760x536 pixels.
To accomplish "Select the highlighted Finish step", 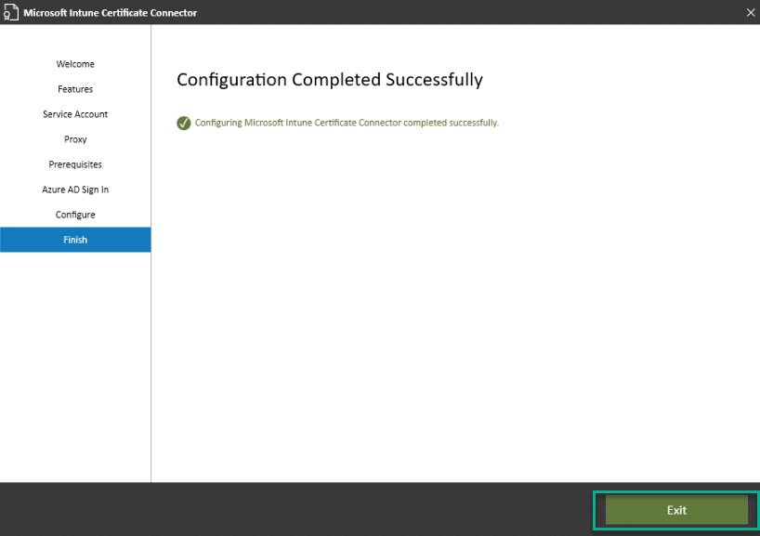I will coord(75,240).
